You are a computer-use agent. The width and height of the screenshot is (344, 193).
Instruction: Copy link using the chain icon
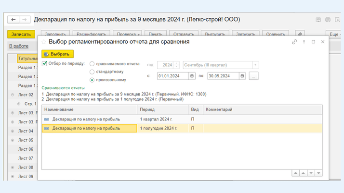click(294, 42)
